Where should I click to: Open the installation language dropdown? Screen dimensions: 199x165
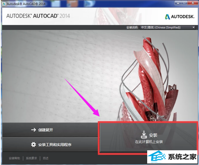click(x=168, y=28)
